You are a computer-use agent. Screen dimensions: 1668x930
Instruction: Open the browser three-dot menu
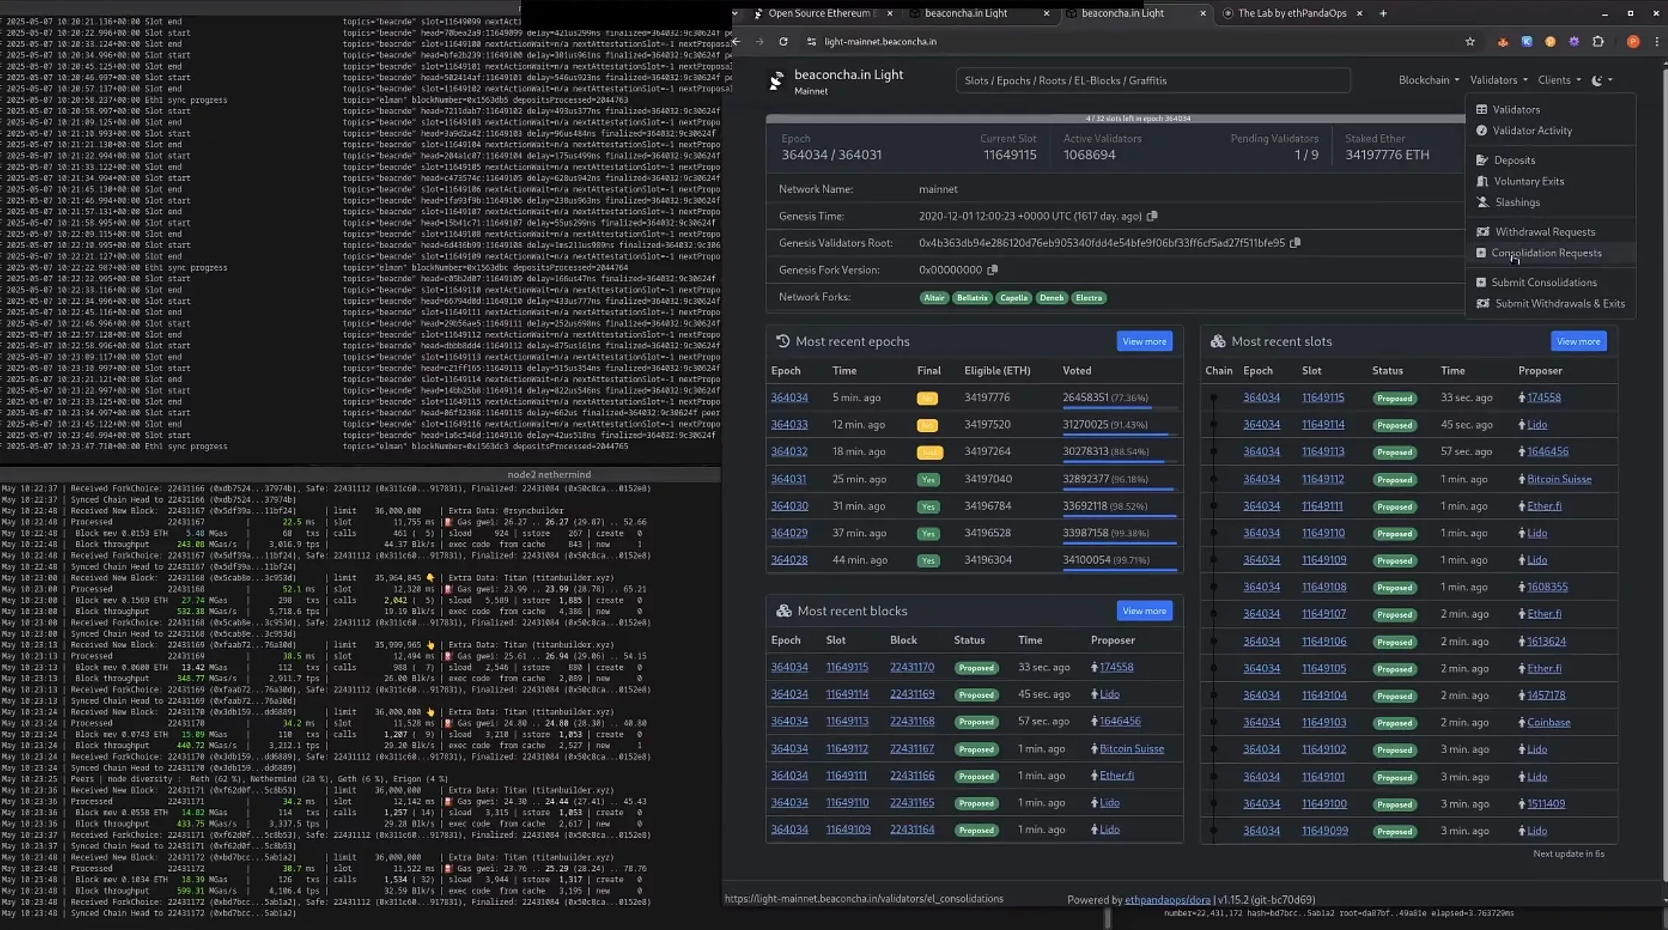point(1657,42)
